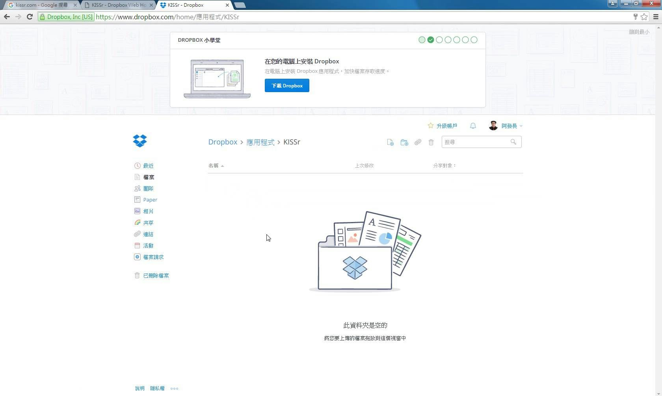Viewport: 662px width, 396px height.
Task: Reload the current page
Action: pos(30,17)
